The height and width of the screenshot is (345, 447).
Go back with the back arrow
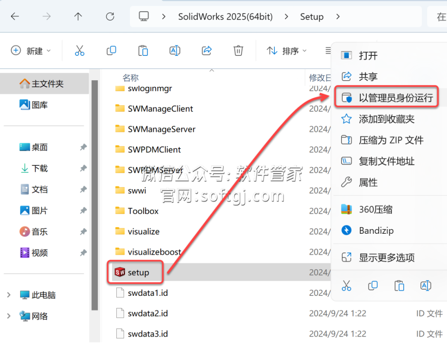(x=15, y=17)
